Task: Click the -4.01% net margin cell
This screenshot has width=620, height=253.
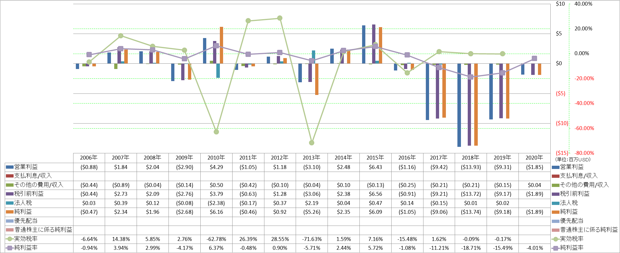Action: (534, 248)
